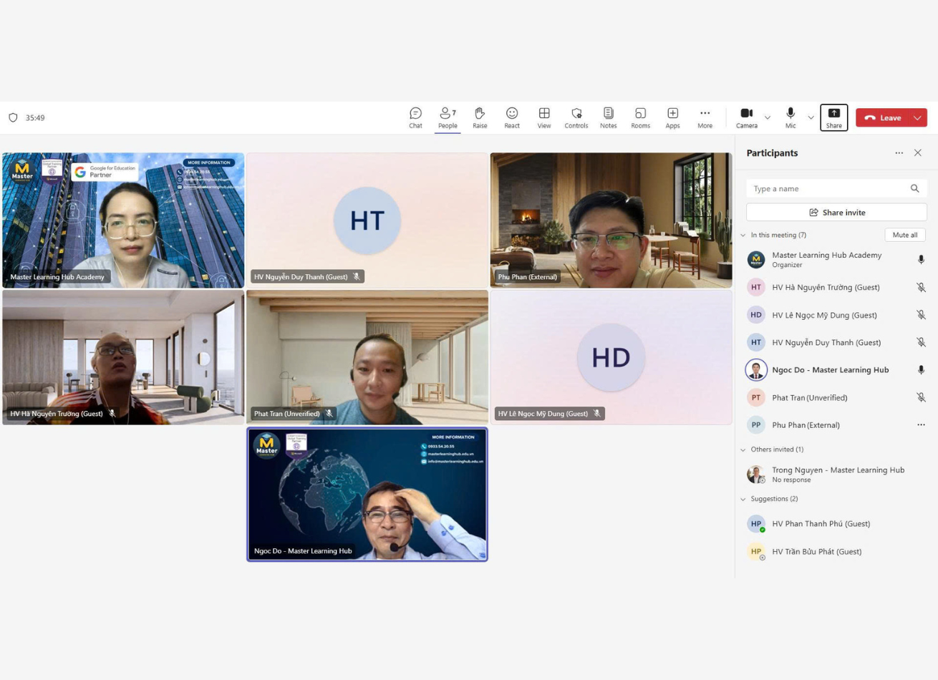Toggle mic for Ngoc Do in participants list
The image size is (938, 680).
tap(921, 370)
